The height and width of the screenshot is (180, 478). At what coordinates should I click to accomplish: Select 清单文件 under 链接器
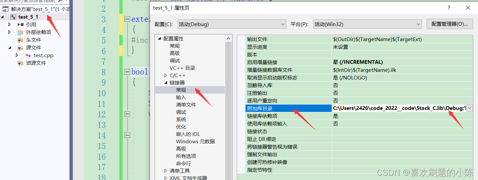point(186,105)
